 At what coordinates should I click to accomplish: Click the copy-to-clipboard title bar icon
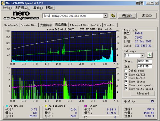click(x=138, y=3)
